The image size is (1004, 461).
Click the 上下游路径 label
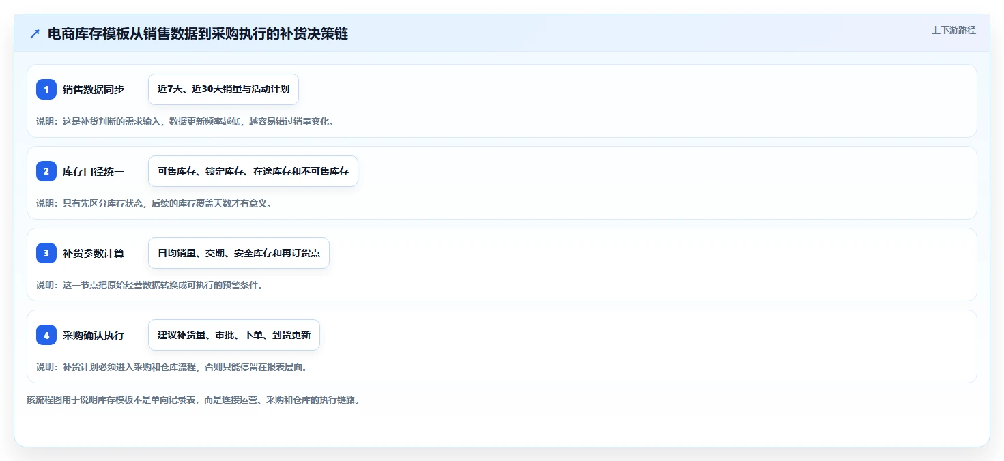pos(953,30)
